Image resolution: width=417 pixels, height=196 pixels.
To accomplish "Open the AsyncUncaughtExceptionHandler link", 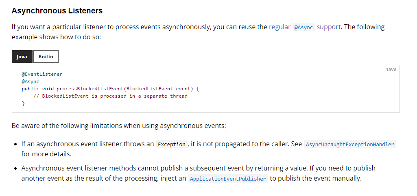I will 349,144.
